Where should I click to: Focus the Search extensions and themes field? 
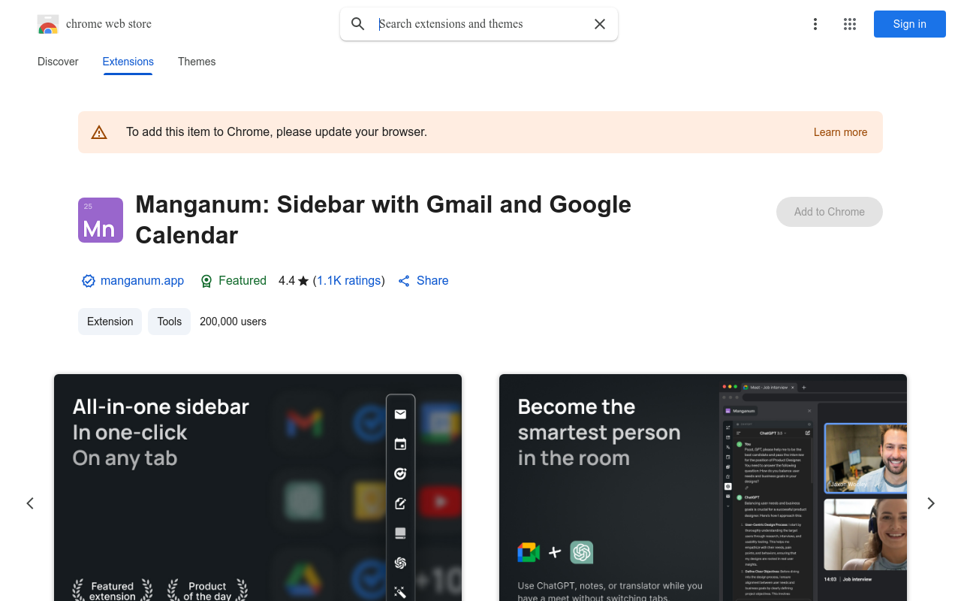coord(480,24)
